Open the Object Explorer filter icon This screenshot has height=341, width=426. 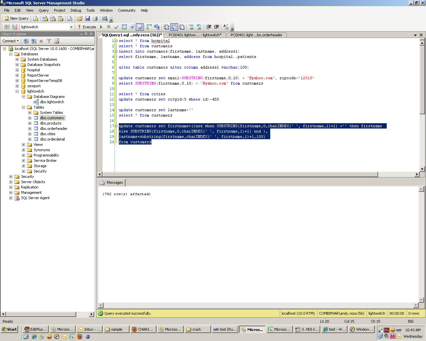point(49,41)
